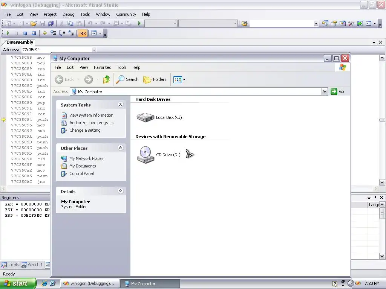Click Find in Files binoculars folder icon
Screen dimensions: 386x289
click(x=244, y=24)
